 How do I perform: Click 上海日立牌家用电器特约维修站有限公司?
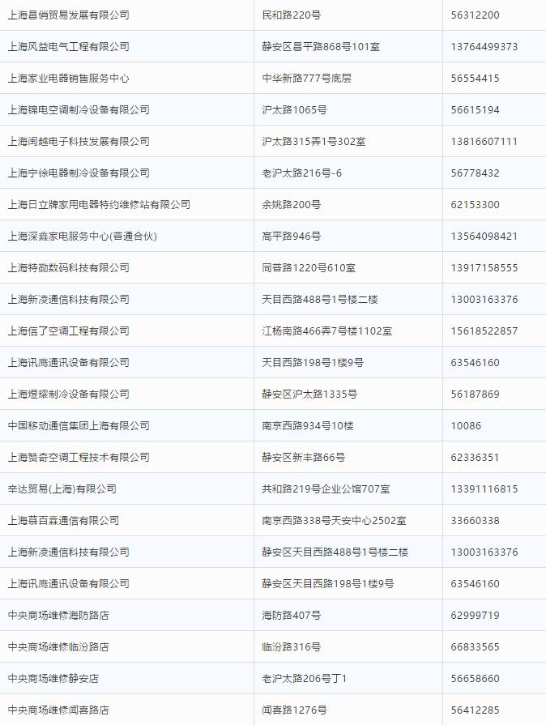click(99, 204)
